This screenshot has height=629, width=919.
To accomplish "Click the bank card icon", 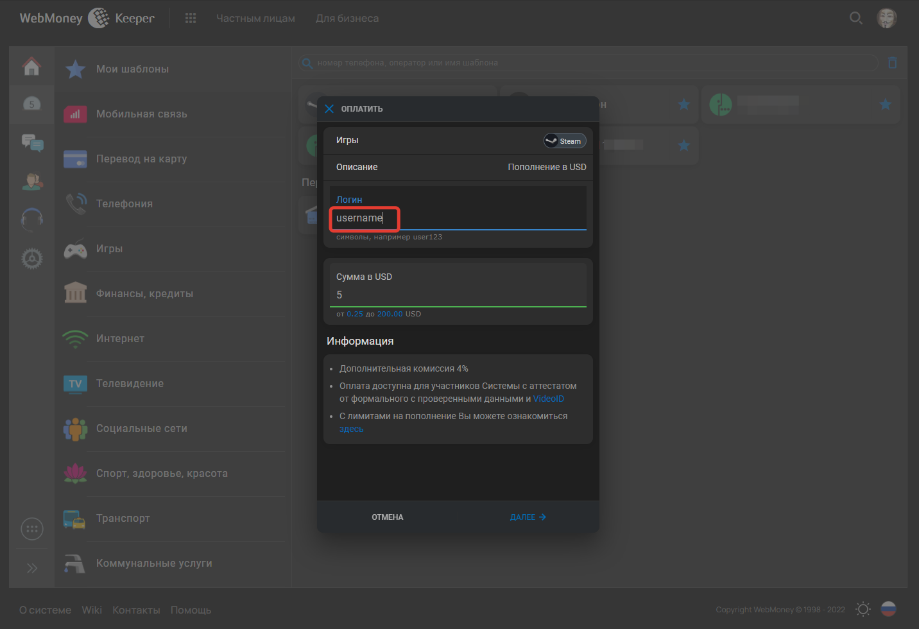I will click(x=75, y=159).
